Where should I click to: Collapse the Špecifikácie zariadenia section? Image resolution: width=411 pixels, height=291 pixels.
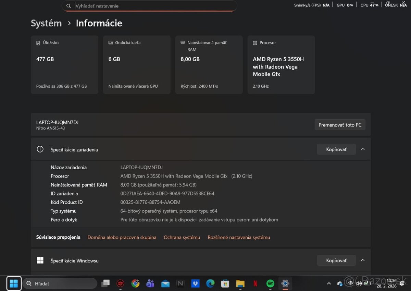coord(363,149)
